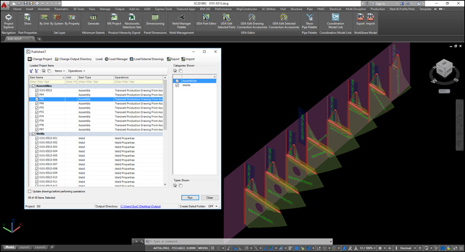This screenshot has height=252, width=465.
Task: Switch to the Structure ribbon tab
Action: coord(296,9)
